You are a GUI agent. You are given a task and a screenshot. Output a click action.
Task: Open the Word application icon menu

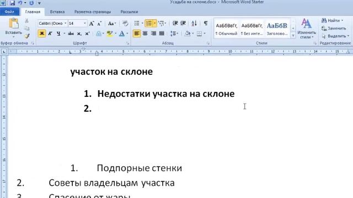(3, 3)
